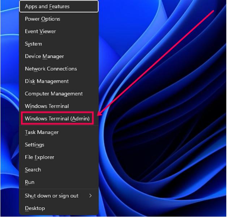Launch Computer Management

pyautogui.click(x=59, y=94)
